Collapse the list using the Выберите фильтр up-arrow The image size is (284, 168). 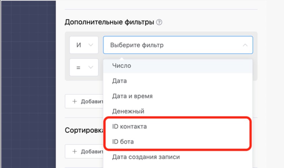(245, 45)
